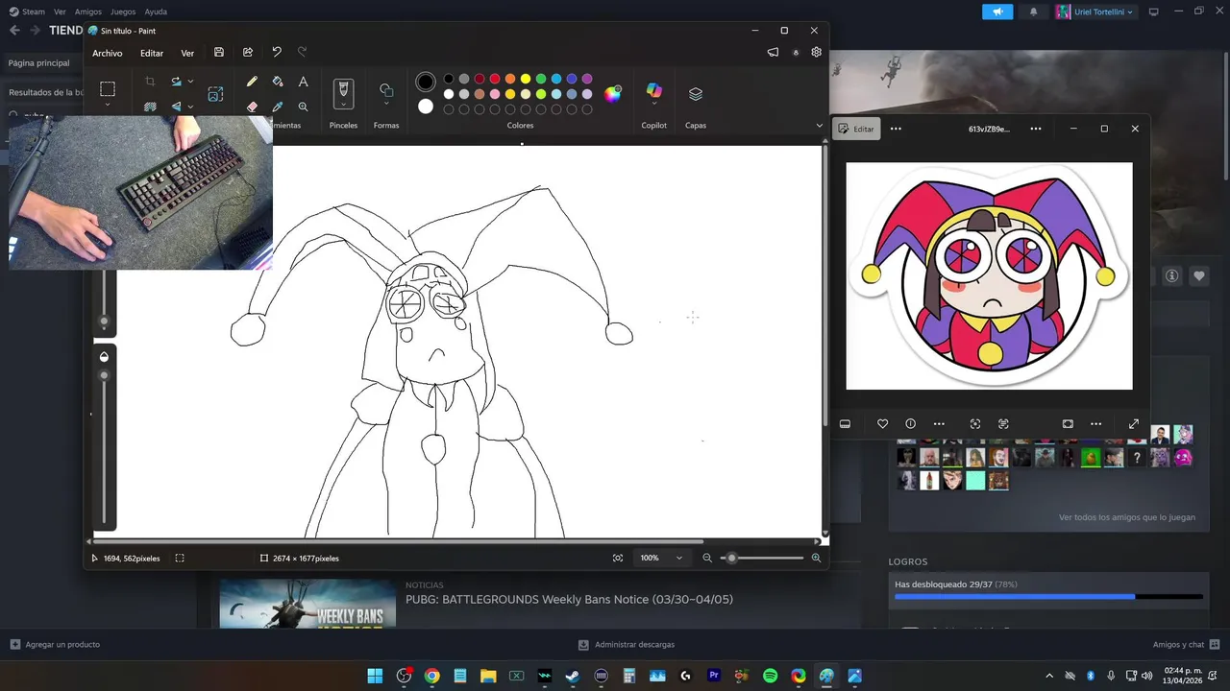Select the Pencil tool in Paint
This screenshot has width=1230, height=691.
click(x=252, y=82)
